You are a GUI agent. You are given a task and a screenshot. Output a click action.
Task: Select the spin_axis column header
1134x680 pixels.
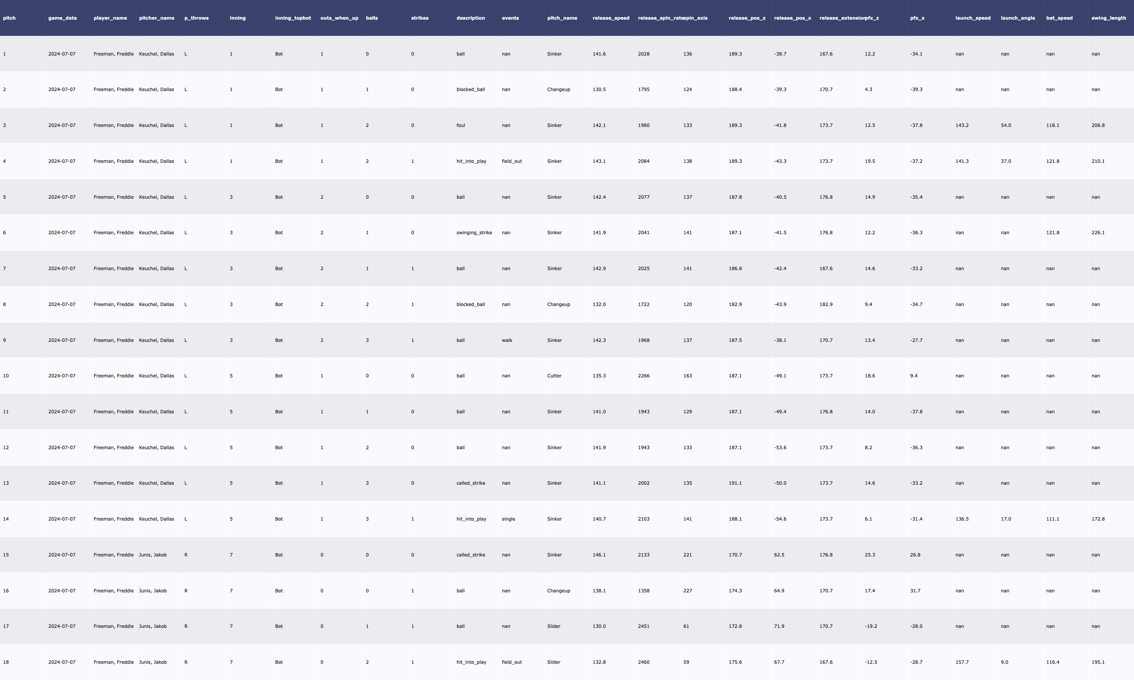click(x=696, y=19)
